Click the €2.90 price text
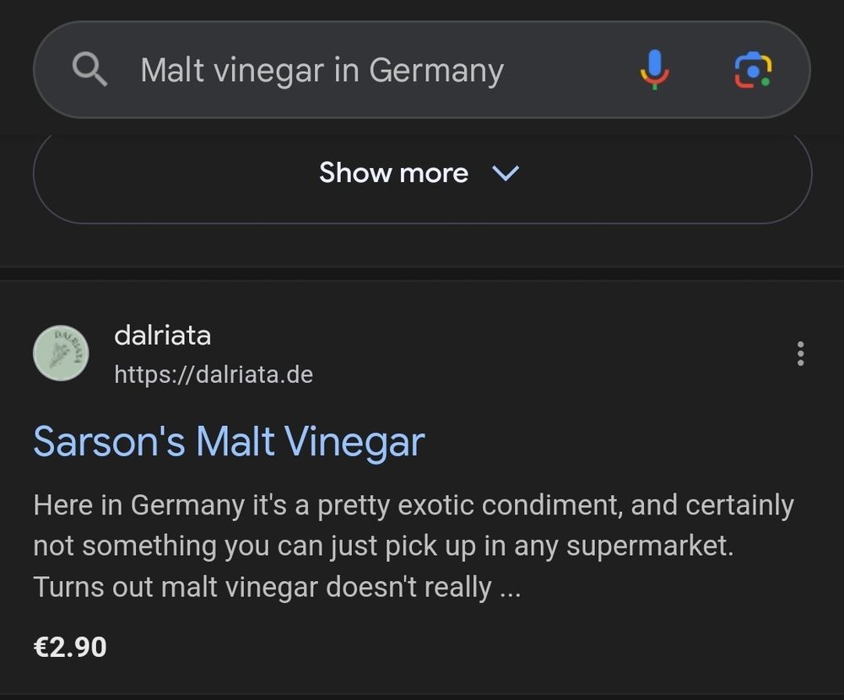Viewport: 844px width, 700px height. pos(70,647)
